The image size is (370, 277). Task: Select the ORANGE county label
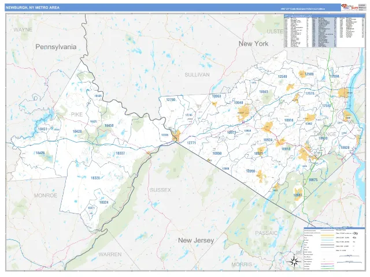coord(325,134)
